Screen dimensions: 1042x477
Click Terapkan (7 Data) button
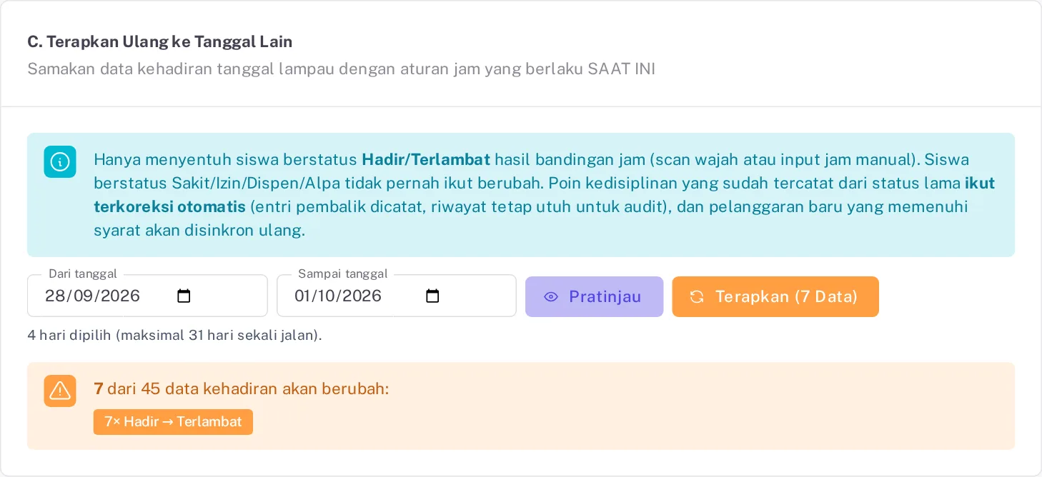pyautogui.click(x=775, y=296)
